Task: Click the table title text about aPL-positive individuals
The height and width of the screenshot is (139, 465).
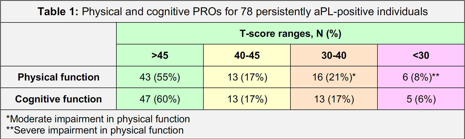Action: [x=255, y=12]
